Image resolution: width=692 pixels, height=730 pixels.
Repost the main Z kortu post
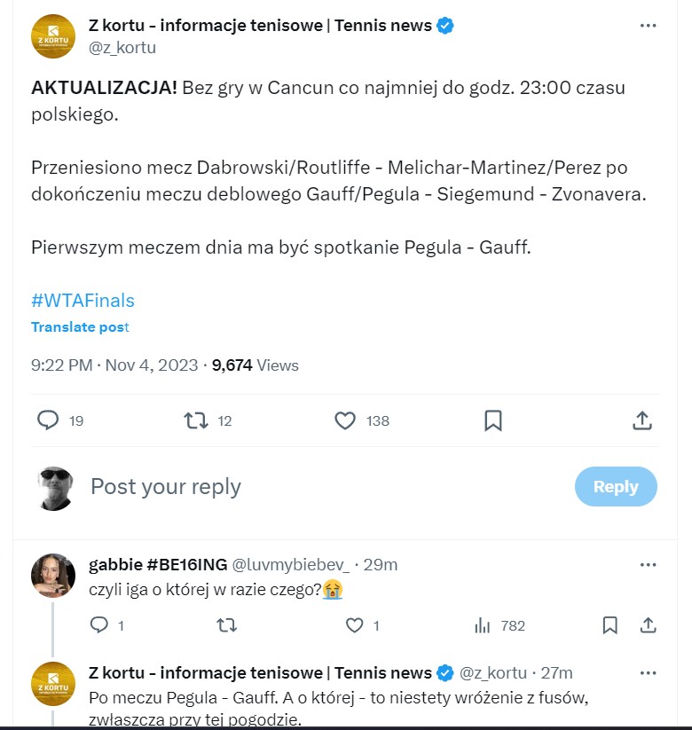point(195,420)
